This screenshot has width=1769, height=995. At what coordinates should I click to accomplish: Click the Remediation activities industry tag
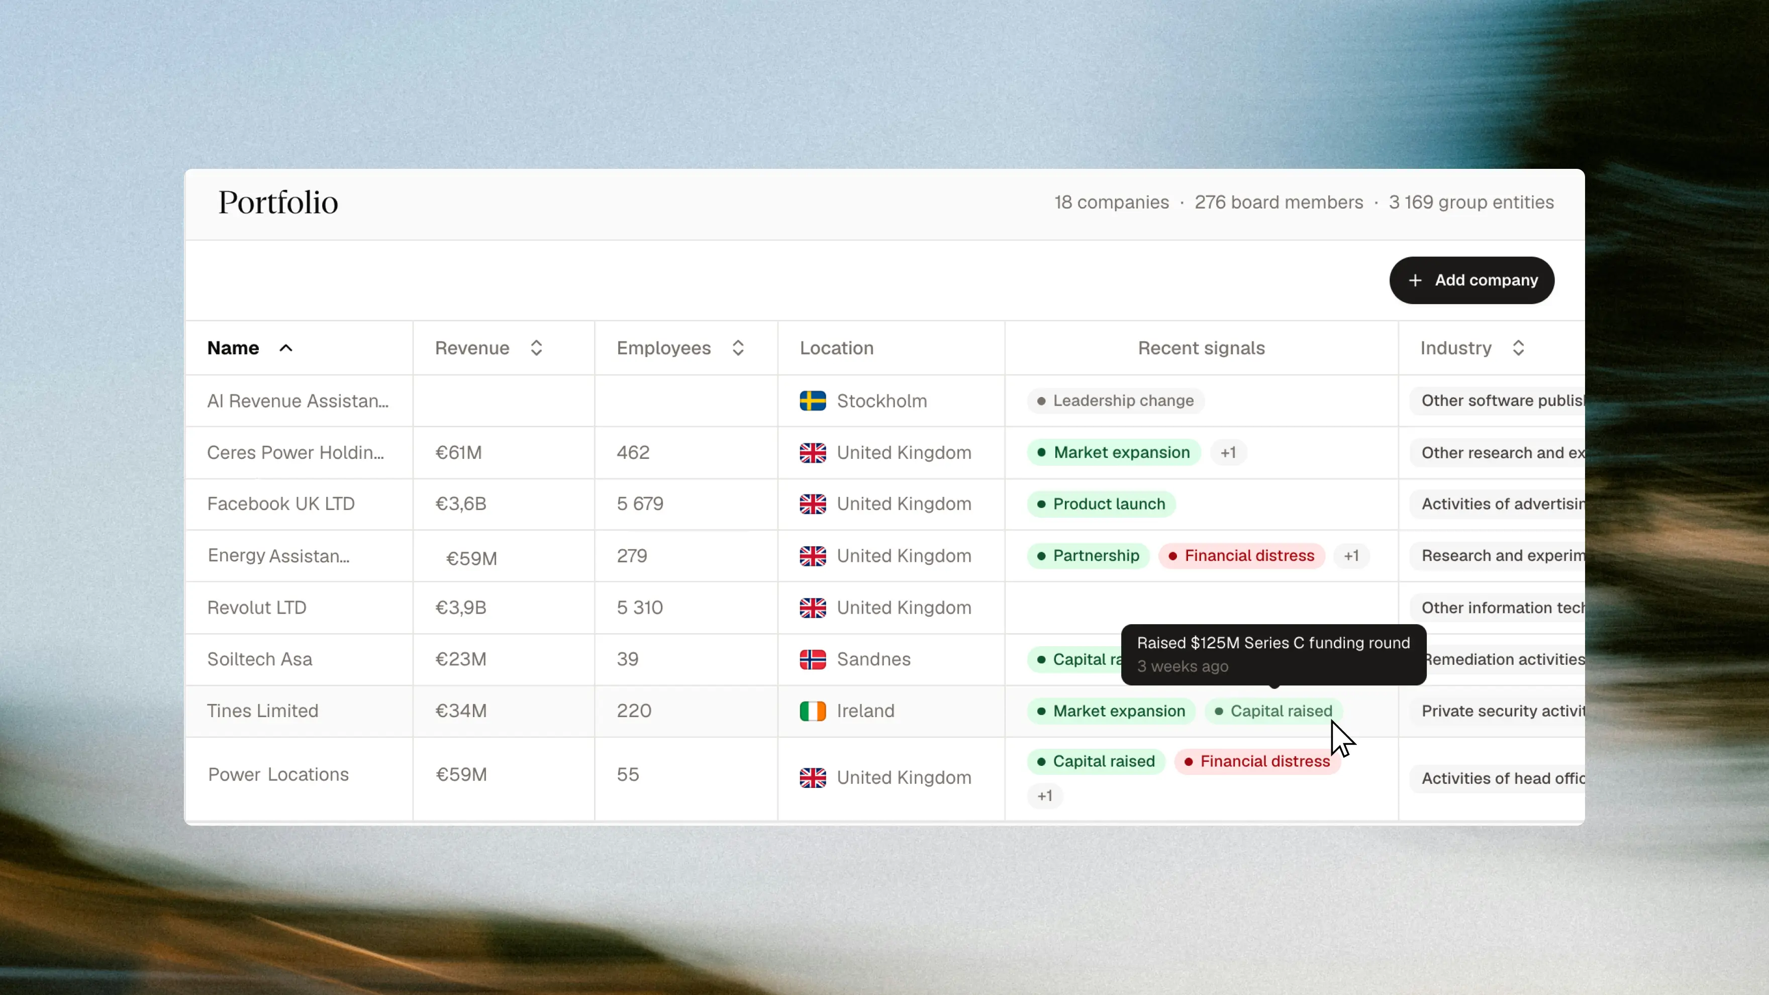pos(1505,659)
